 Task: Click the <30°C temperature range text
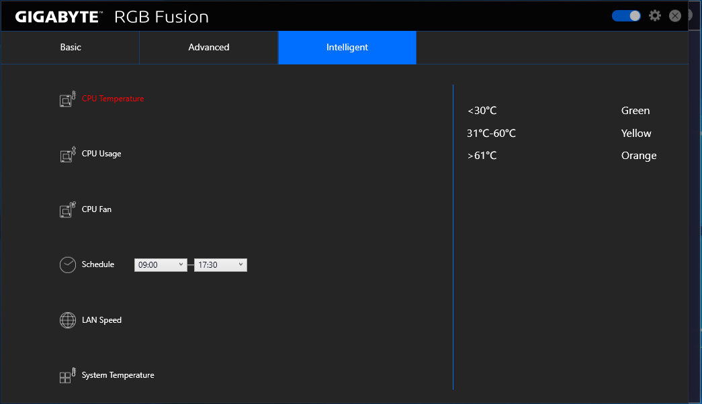482,111
